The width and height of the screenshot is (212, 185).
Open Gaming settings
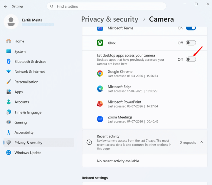coord(39,122)
